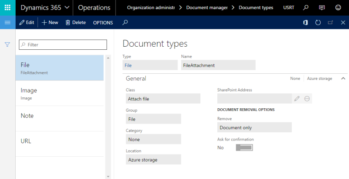349x179 pixels.
Task: Go to Document management breadcrumb
Action: (207, 7)
